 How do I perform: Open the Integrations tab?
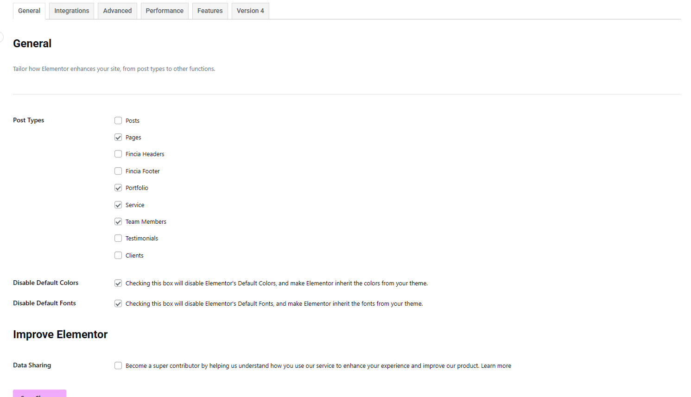click(72, 11)
